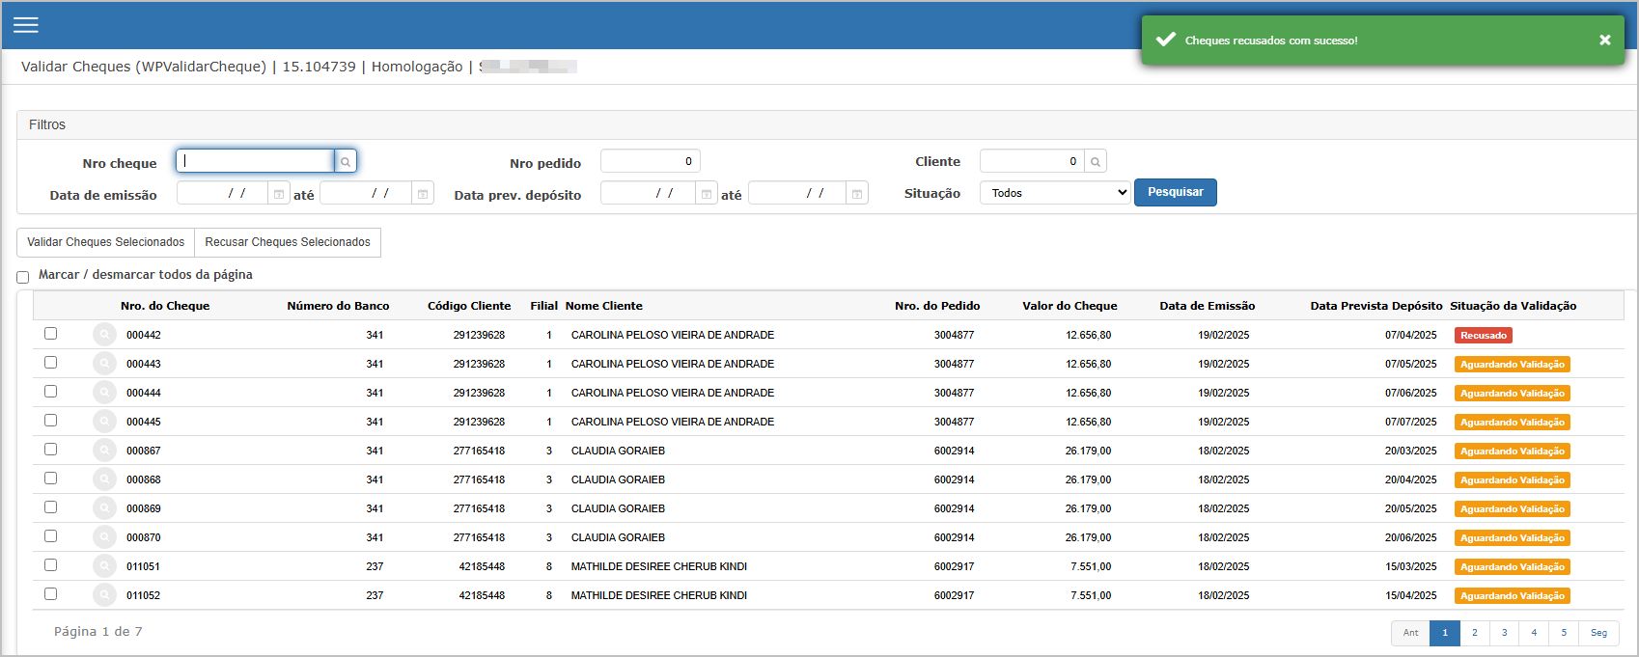View details icon for cheque 011051

click(x=104, y=566)
